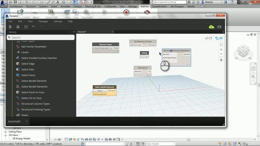Open the Modify ribbon tab in Revit
The height and width of the screenshot is (146, 260).
pyautogui.click(x=191, y=6)
